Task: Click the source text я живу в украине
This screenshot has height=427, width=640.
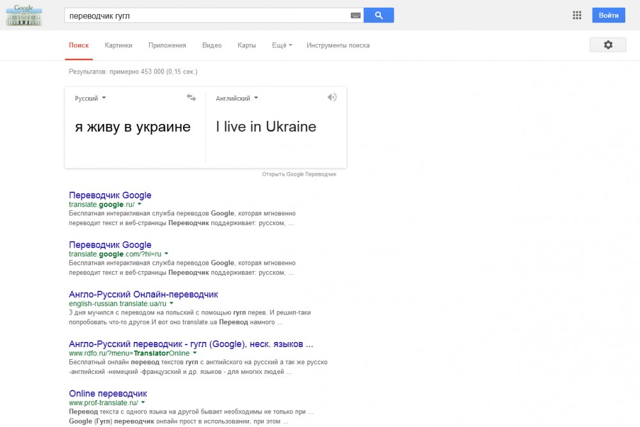Action: click(132, 127)
